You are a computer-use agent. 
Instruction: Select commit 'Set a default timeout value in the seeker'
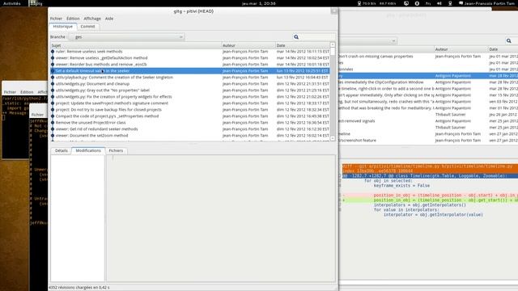tap(190, 71)
